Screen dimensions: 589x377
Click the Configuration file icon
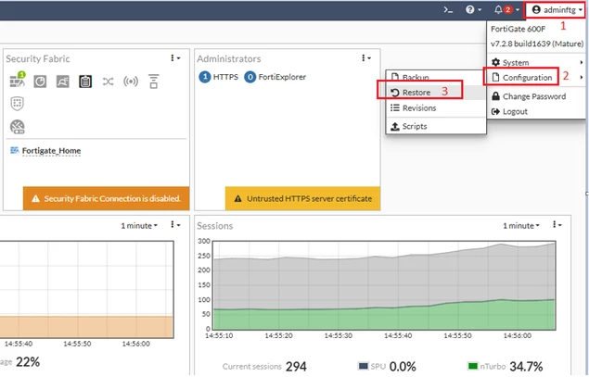point(496,77)
